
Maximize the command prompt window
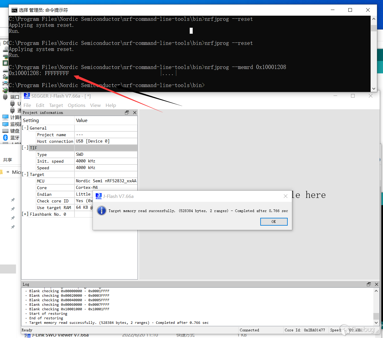tap(350, 10)
